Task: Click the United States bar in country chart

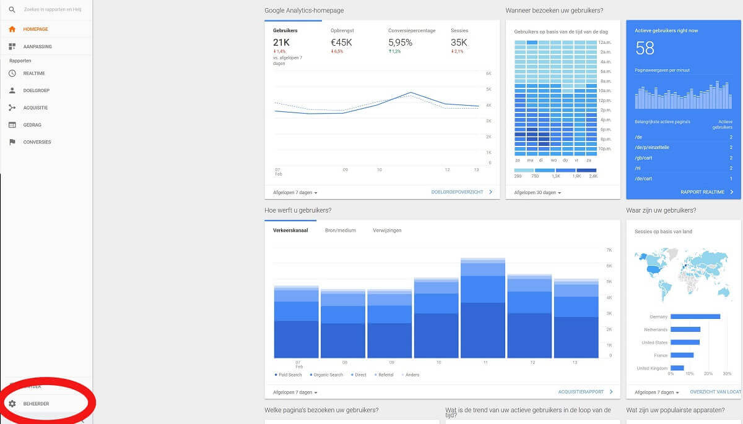Action: click(x=685, y=342)
